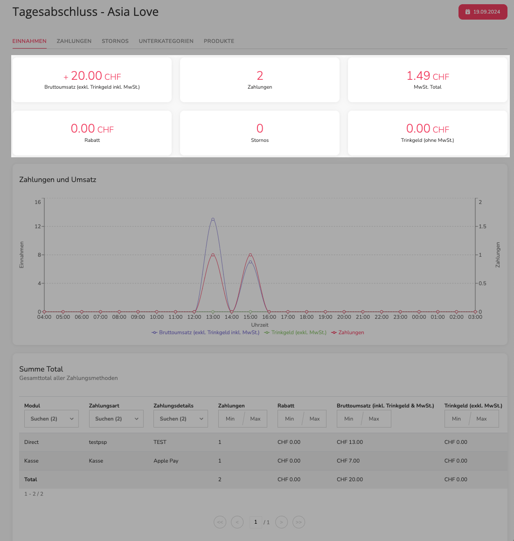Select the 13:00 Bruttoumsatz peak data point
Image resolution: width=514 pixels, height=541 pixels.
point(213,219)
